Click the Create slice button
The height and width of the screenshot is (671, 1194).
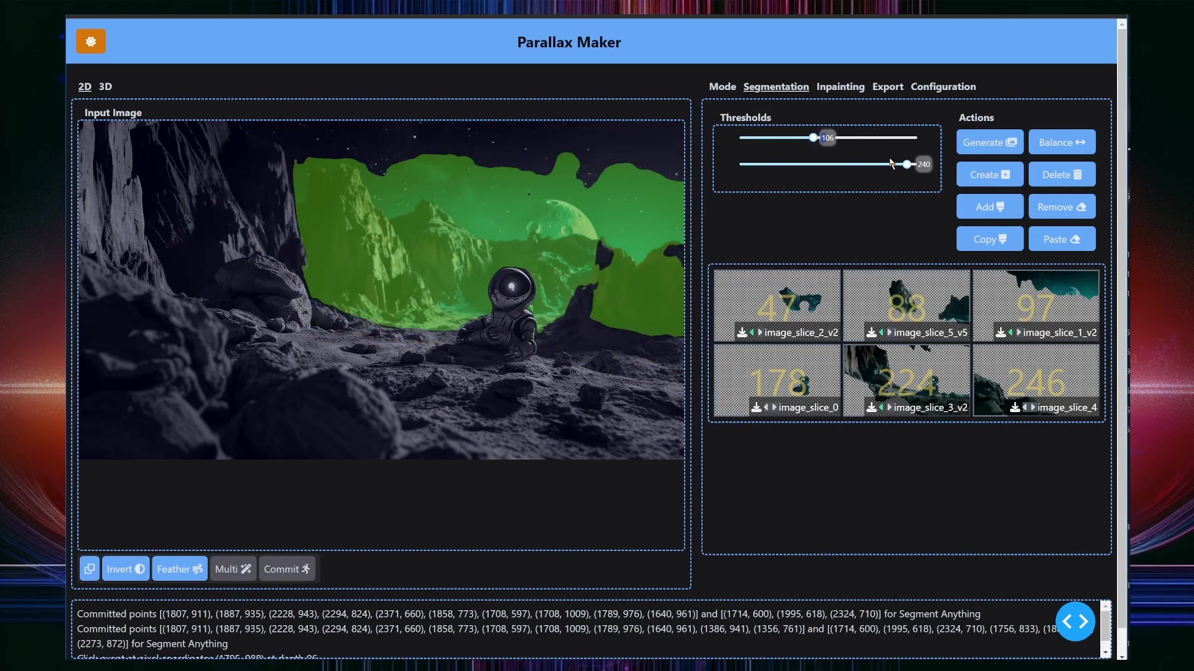click(x=989, y=175)
